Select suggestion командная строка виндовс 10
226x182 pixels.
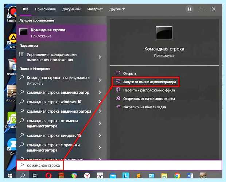(x=54, y=135)
